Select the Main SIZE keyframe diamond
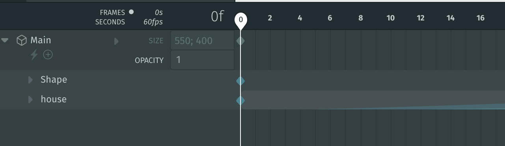 click(240, 41)
